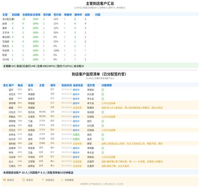This screenshot has width=200, height=193.
Task: Click the 新签约 legend icon
Action: pos(24,180)
